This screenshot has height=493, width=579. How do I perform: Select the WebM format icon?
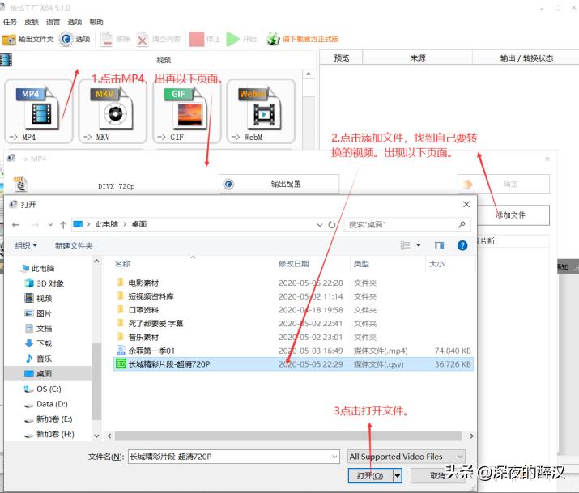point(261,111)
